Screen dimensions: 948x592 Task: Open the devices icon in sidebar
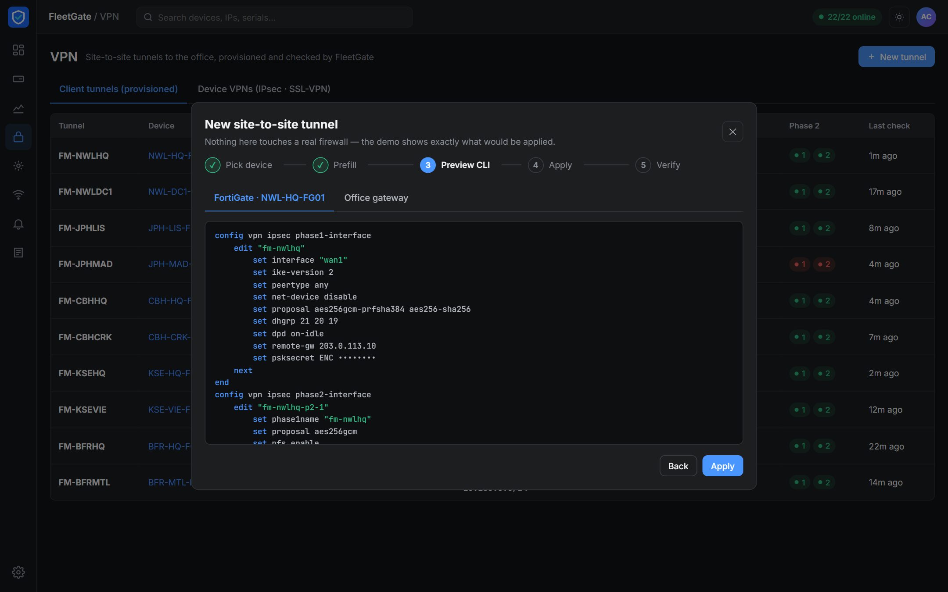click(18, 79)
